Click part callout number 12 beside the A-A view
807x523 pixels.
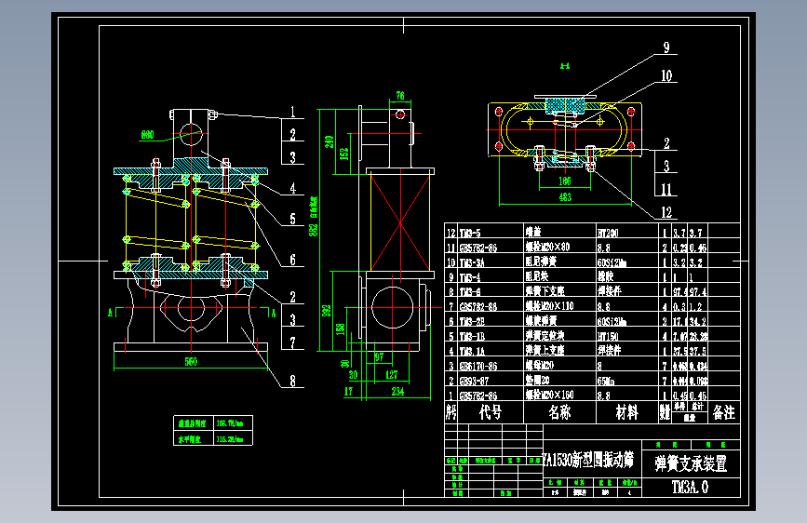click(666, 212)
